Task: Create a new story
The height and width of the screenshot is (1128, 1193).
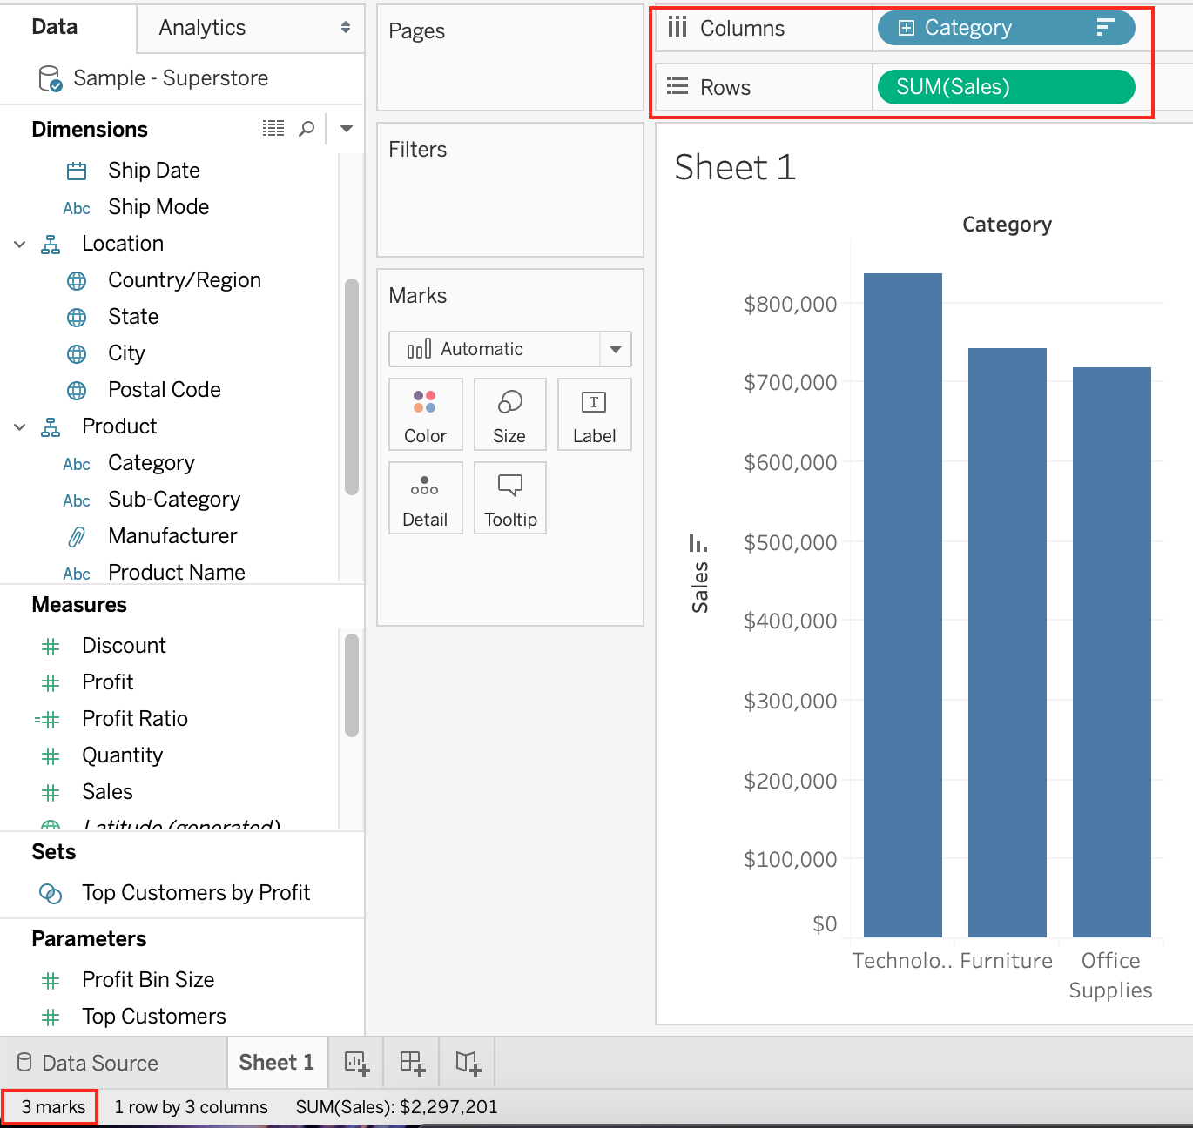Action: (x=468, y=1063)
